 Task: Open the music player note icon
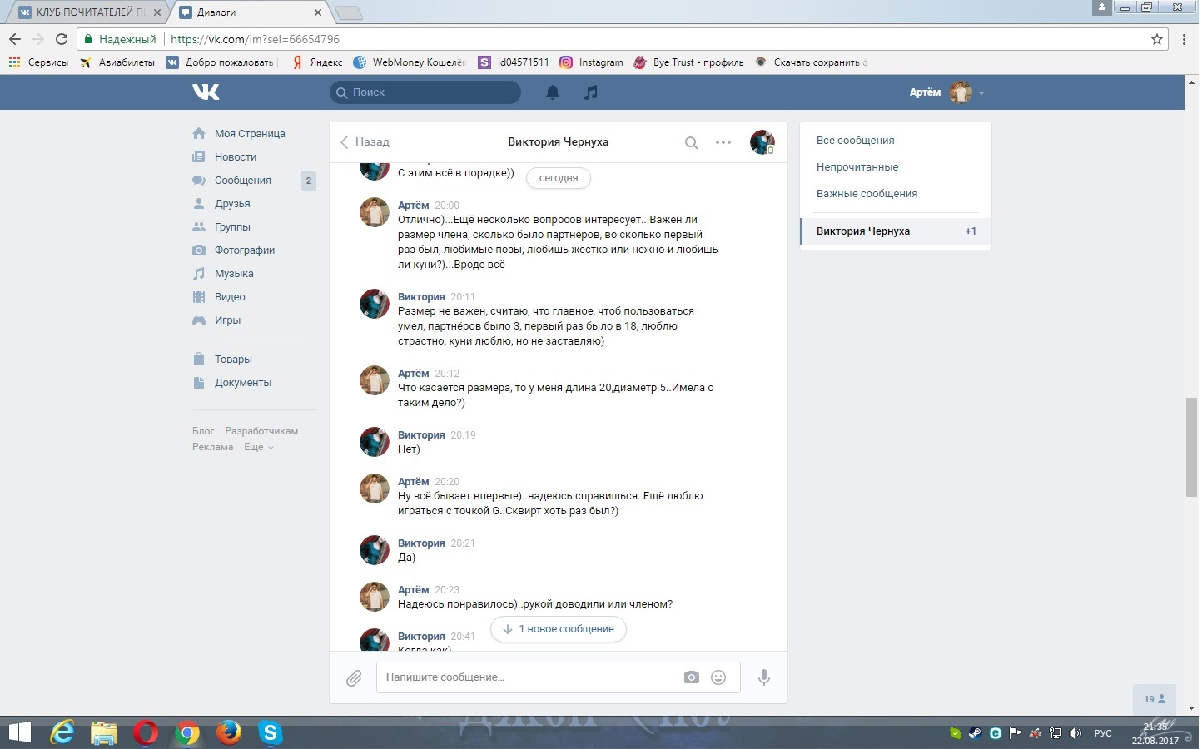(591, 92)
